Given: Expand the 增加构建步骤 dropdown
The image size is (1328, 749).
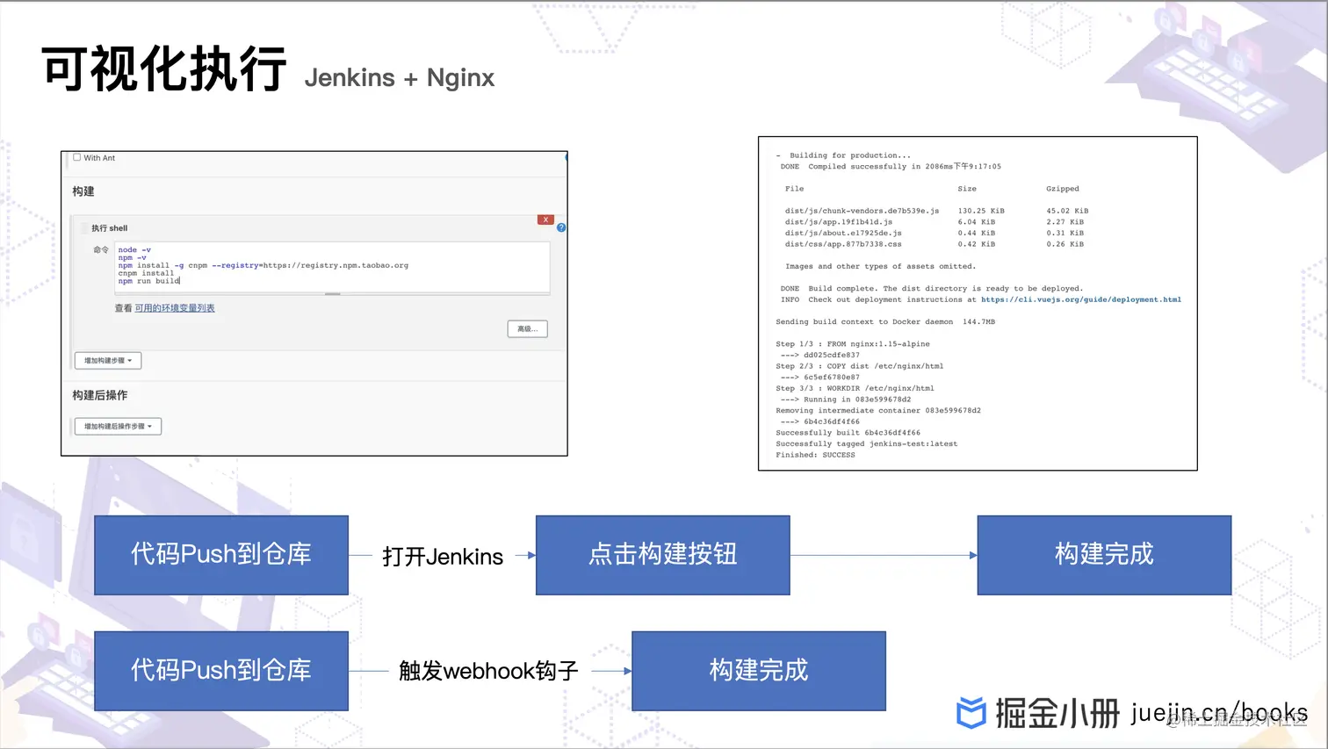Looking at the screenshot, I should click(108, 361).
